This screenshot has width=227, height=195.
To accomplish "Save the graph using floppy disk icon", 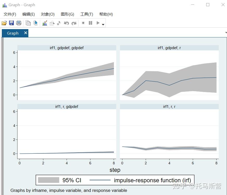I will 11,23.
